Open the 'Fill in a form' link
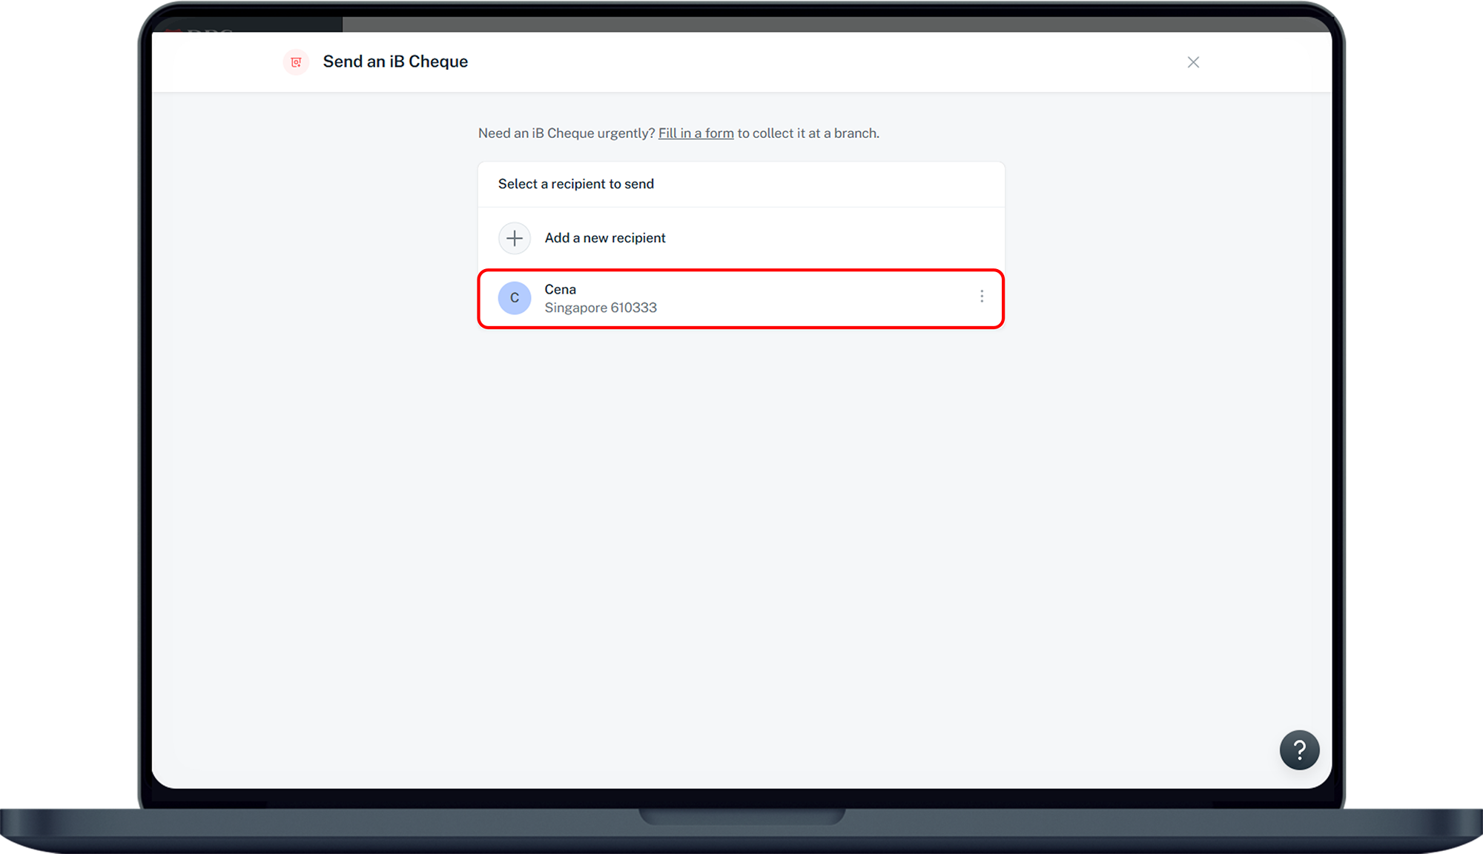 coord(696,133)
